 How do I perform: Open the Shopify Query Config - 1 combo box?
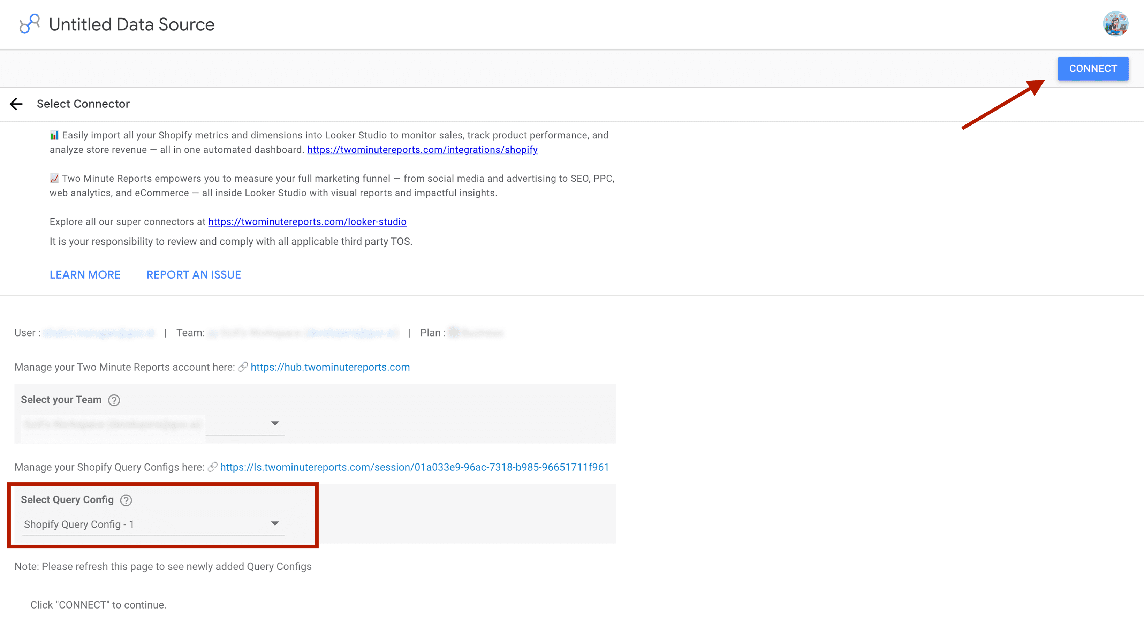(x=153, y=524)
